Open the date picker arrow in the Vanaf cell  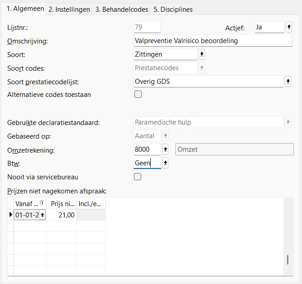43,215
